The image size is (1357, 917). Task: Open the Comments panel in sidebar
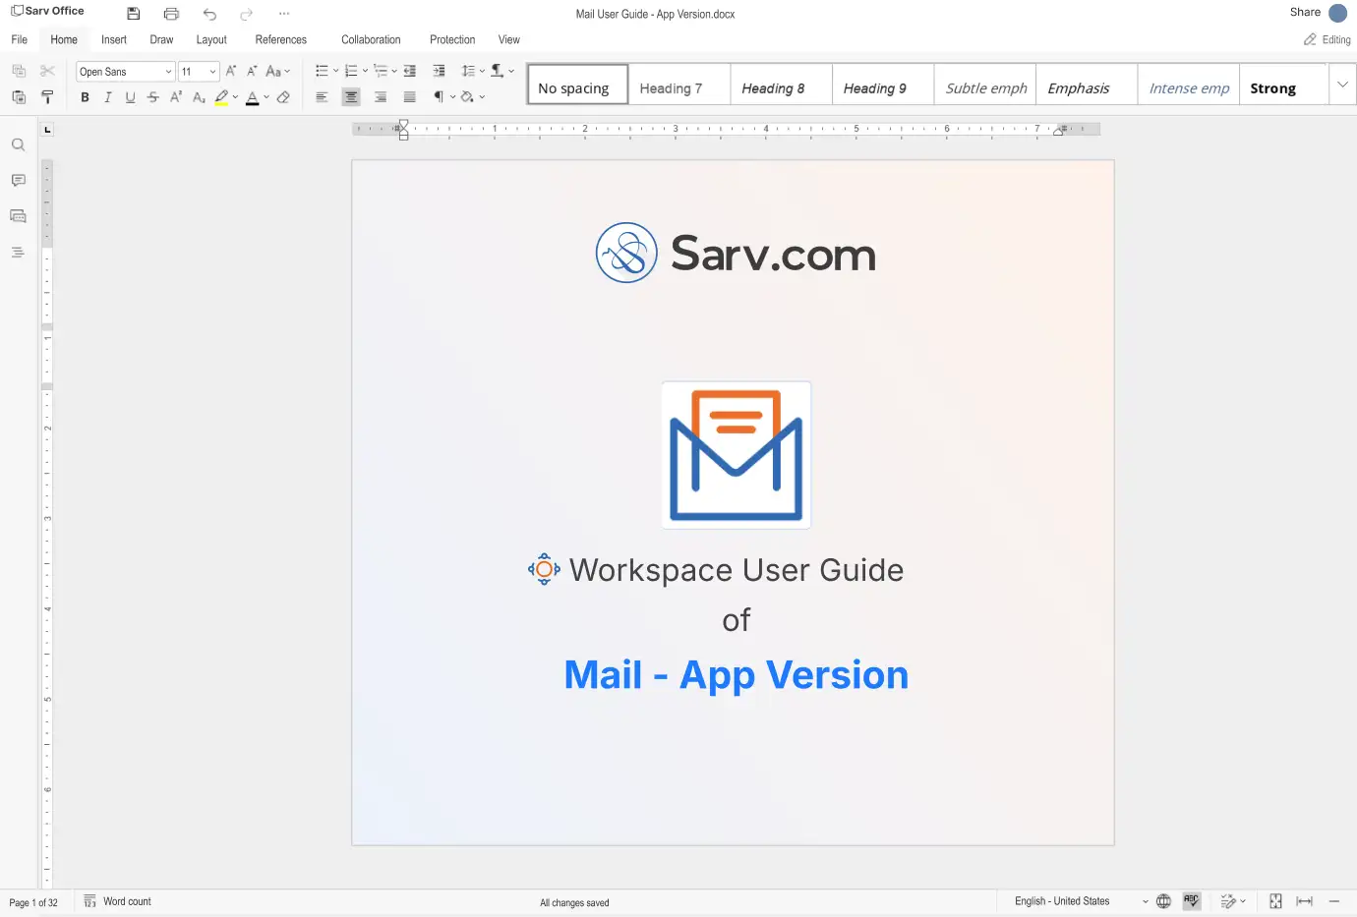[x=18, y=180]
